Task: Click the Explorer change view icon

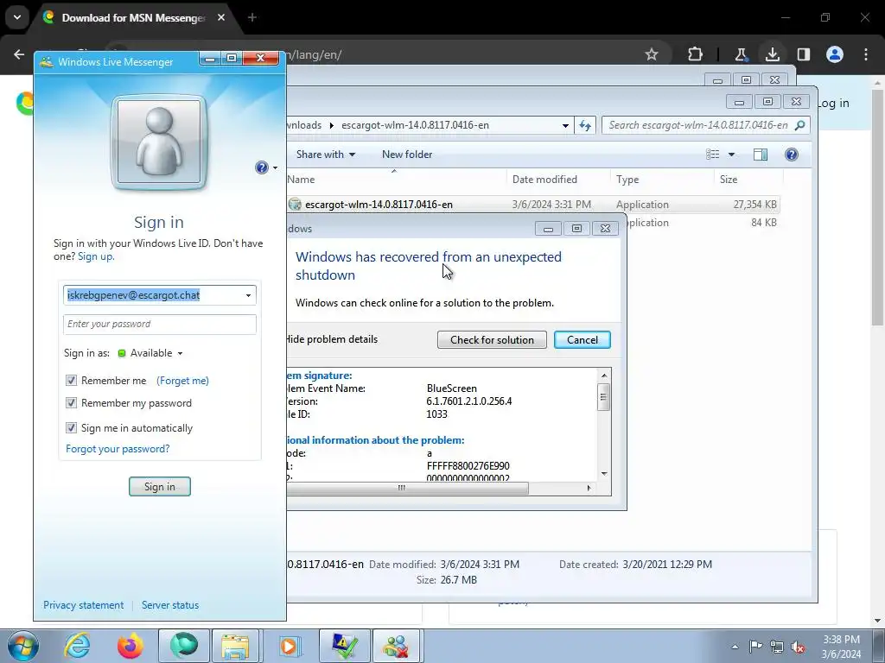Action: point(713,155)
